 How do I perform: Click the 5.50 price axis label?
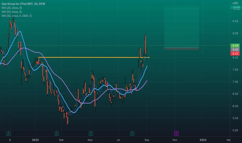(x=235, y=118)
